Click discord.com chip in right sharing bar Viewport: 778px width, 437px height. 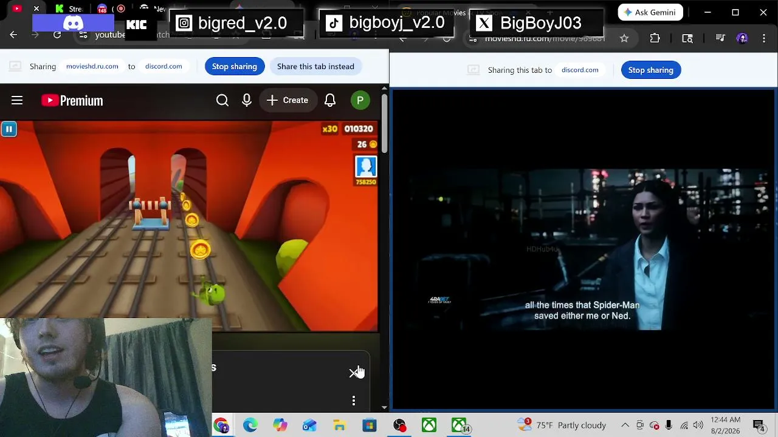(580, 70)
